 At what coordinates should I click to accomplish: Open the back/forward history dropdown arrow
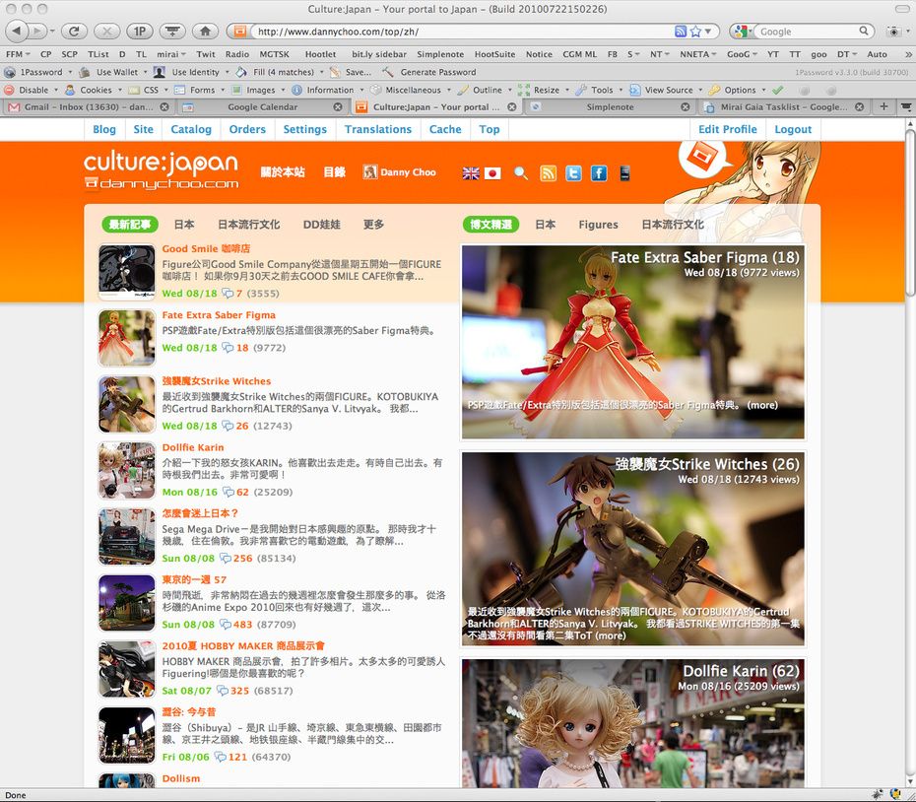[52, 31]
